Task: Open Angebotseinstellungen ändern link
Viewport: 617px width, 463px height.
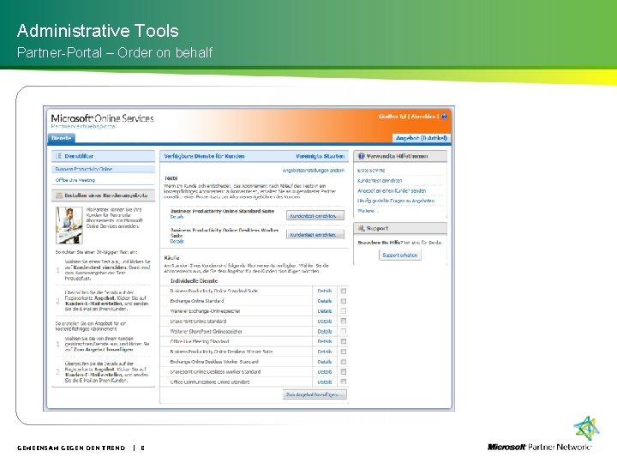Action: point(314,171)
